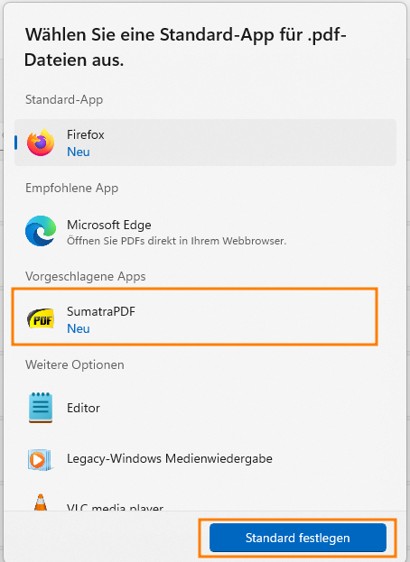Click the Edge description about opening PDFs
Screen dimensions: 410x562
[176, 241]
